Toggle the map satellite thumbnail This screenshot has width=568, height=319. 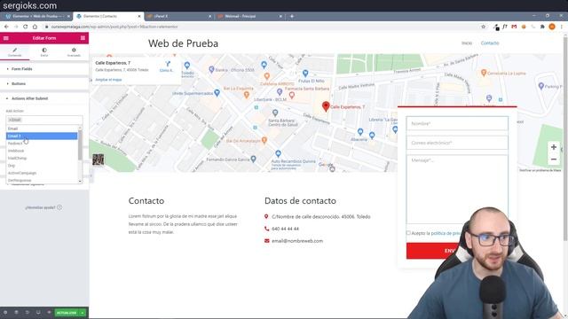(x=99, y=159)
